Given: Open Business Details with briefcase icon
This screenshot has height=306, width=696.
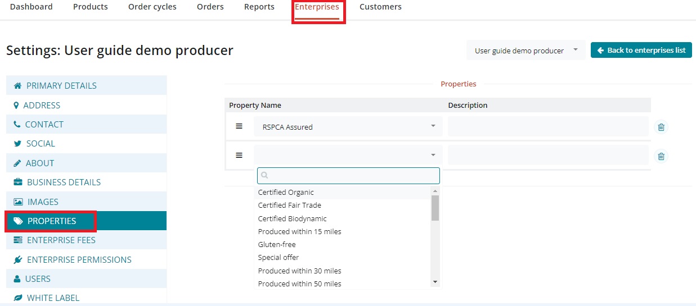Looking at the screenshot, I should [x=64, y=182].
